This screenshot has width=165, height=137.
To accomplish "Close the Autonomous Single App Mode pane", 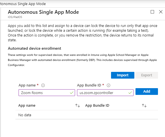I will coord(161,12).
